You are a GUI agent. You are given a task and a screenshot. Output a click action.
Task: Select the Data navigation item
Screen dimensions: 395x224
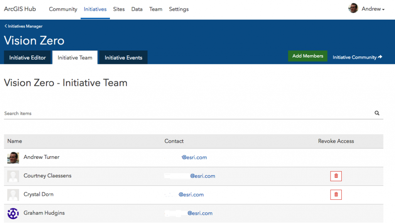pyautogui.click(x=137, y=9)
